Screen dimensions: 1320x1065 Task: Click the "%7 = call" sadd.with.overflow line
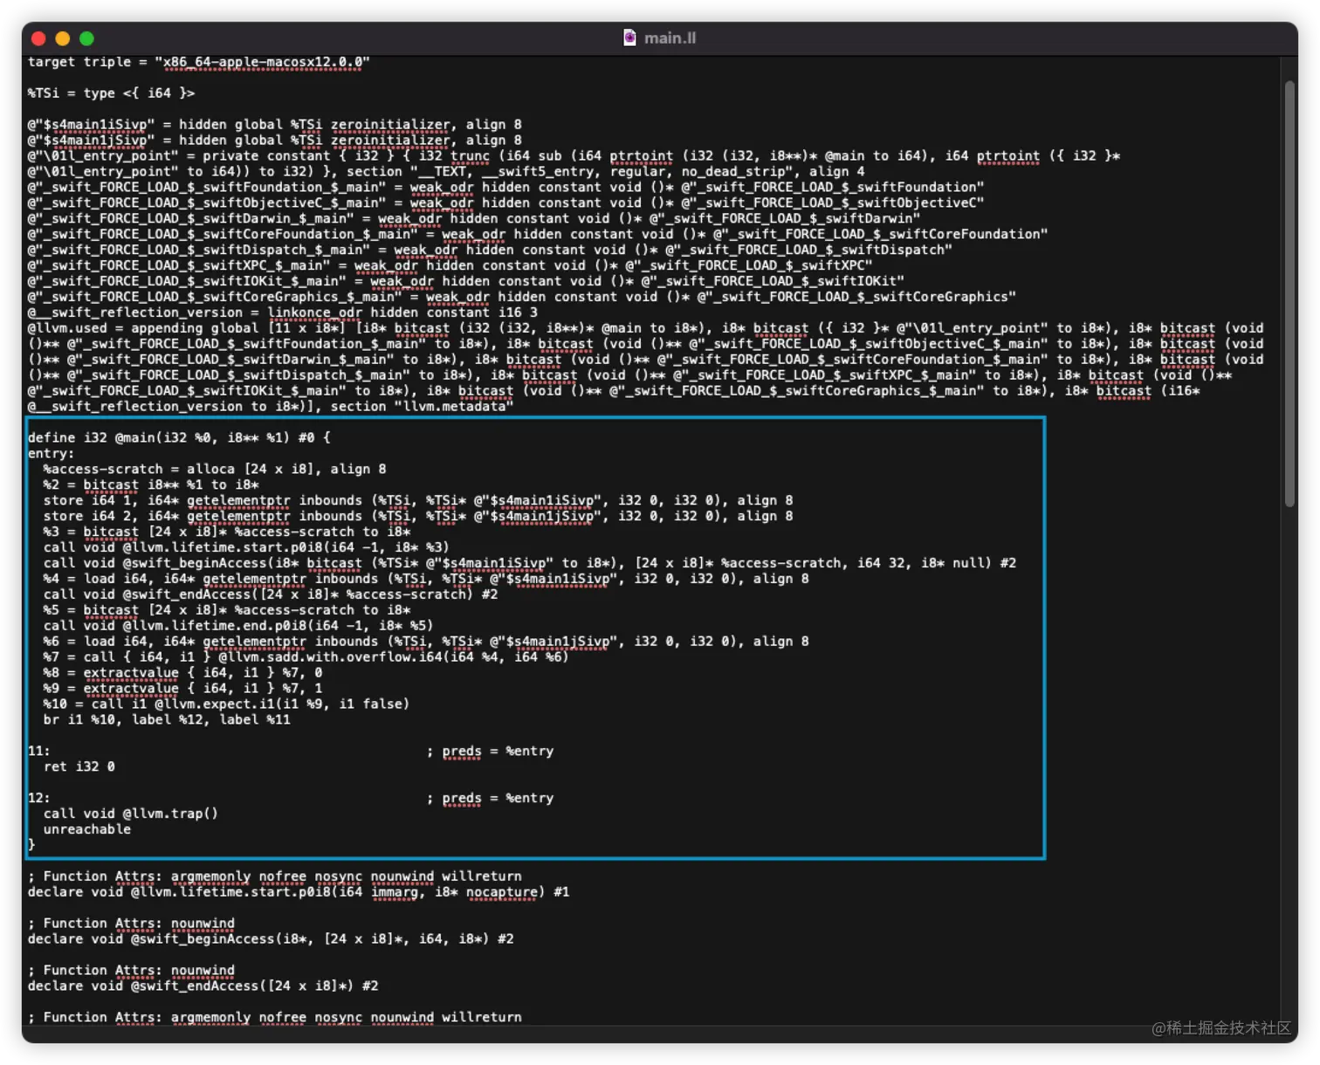306,658
